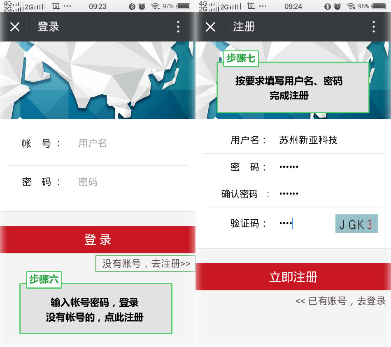Image resolution: width=391 pixels, height=347 pixels.
Task: Tap the Bluetooth icon in the right status bar
Action: click(x=328, y=7)
